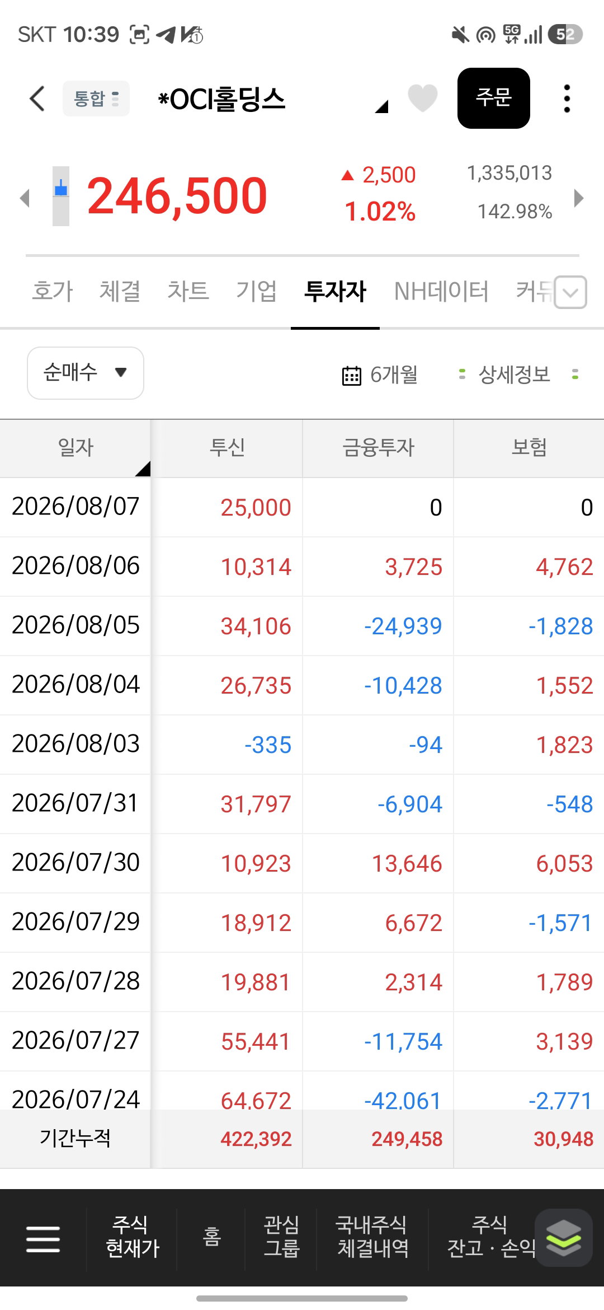Viewport: 604px width, 1310px height.
Task: Switch to the 체결 tab
Action: [120, 291]
